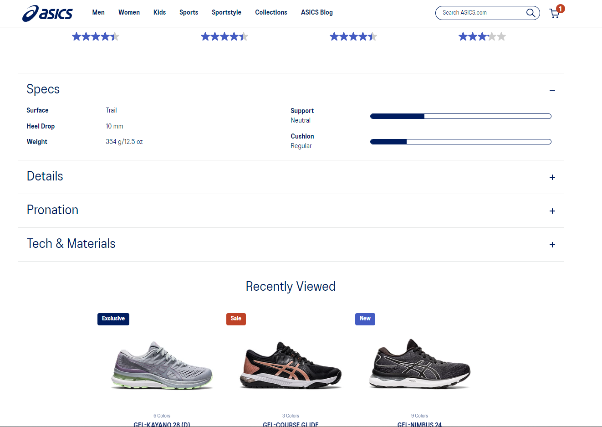Screen dimensions: 602x427
Task: Open the Collections menu
Action: click(x=271, y=12)
